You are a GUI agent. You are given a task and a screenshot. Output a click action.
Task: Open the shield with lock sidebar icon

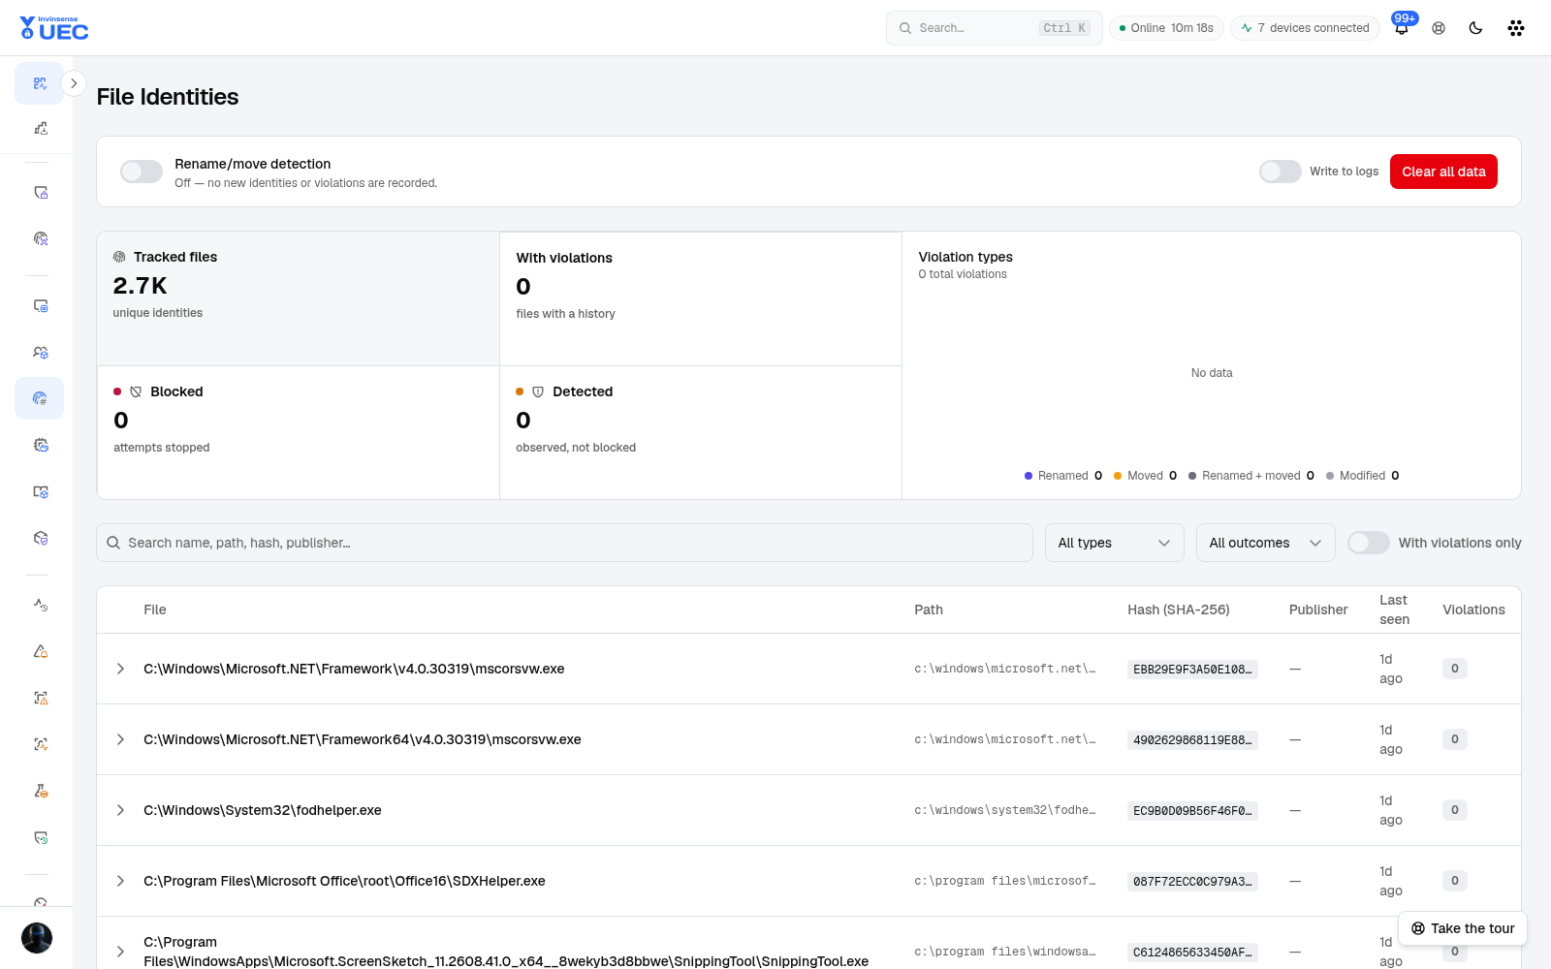click(40, 193)
